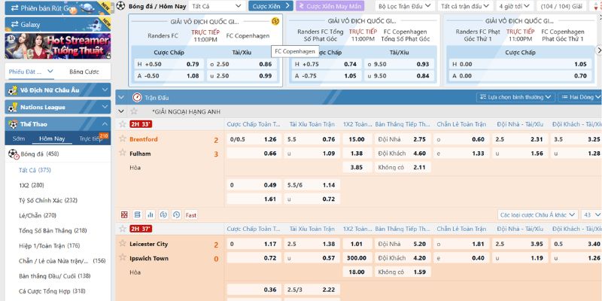Click the swap arrows icon on Galaxy
602x301 pixels.
(x=14, y=25)
